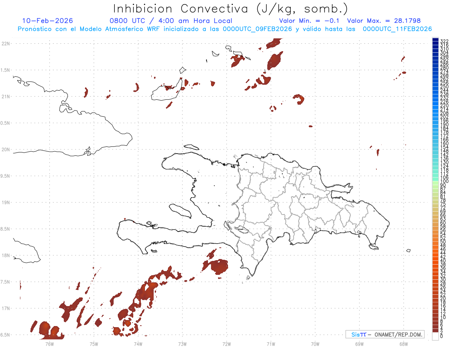Click the '71W' longitude label
453x349 pixels.
(x=271, y=343)
